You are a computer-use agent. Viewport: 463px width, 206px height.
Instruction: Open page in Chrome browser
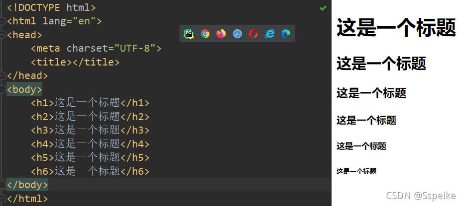(205, 34)
